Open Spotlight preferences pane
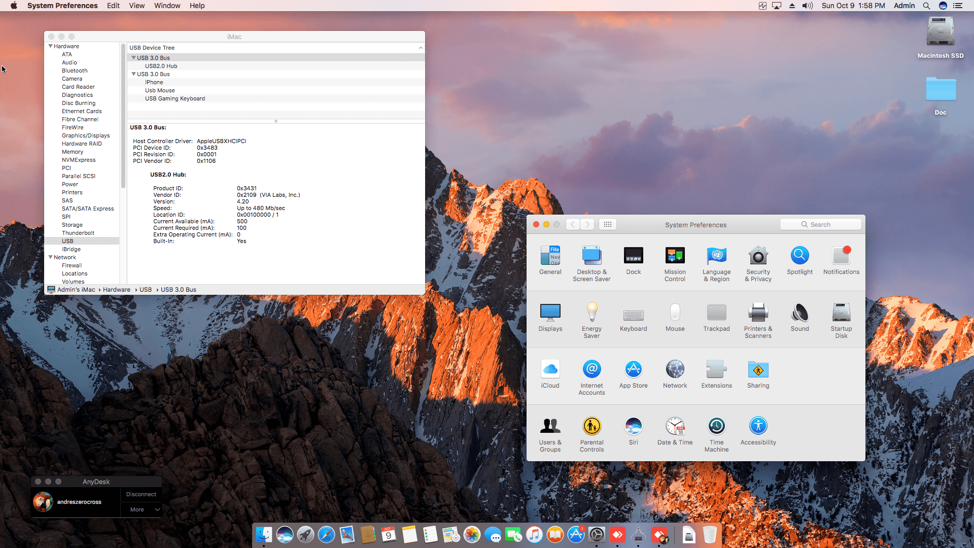Screen dimensions: 974x548 pyautogui.click(x=799, y=261)
